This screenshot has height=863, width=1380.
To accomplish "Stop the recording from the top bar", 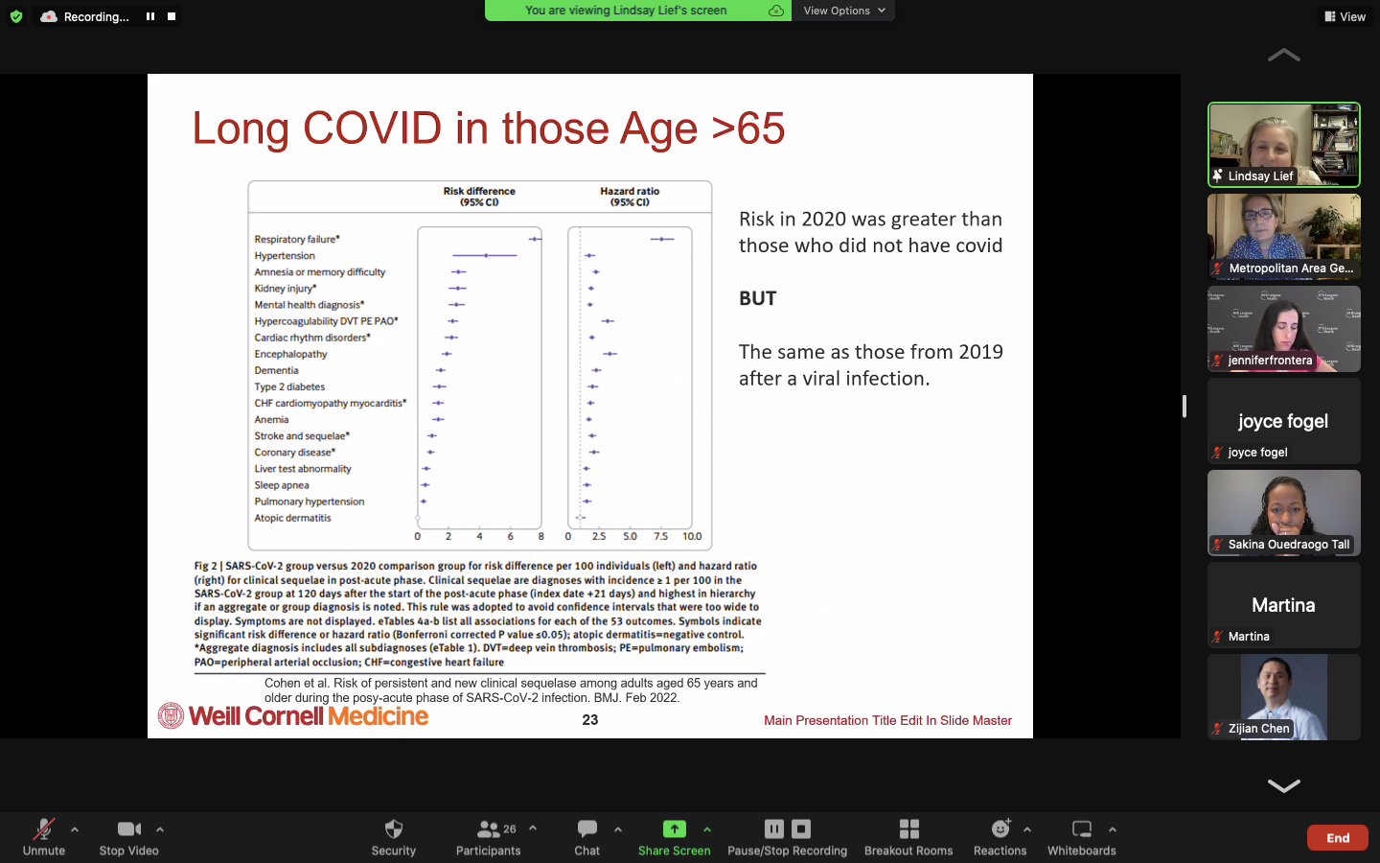I will coord(172,16).
